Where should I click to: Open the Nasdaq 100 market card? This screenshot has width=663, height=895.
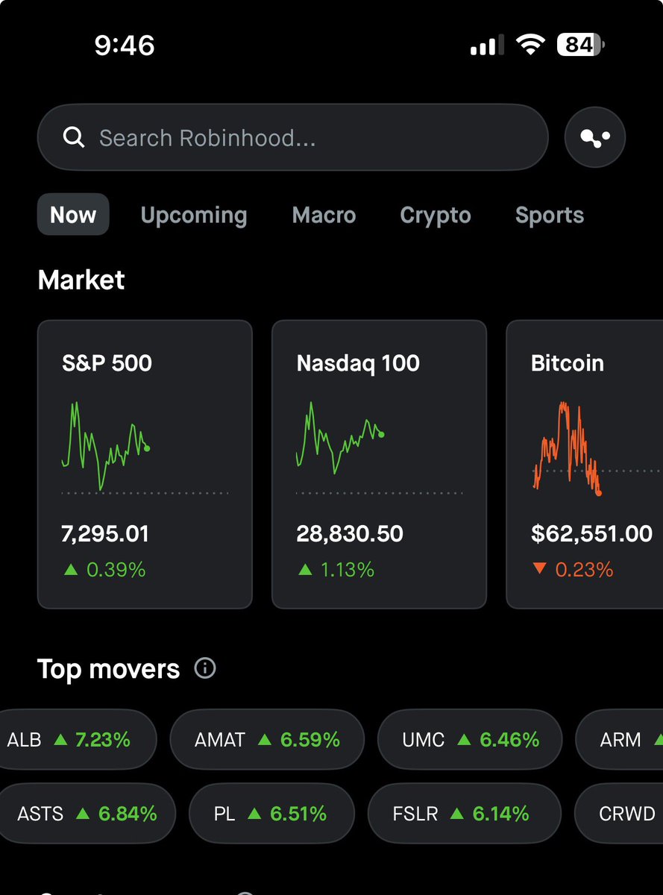coord(379,465)
